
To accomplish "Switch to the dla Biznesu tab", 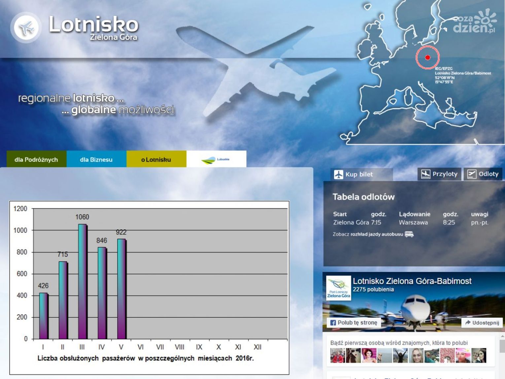I will [x=96, y=159].
